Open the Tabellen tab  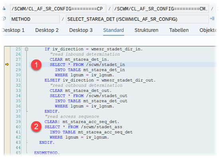[179, 30]
